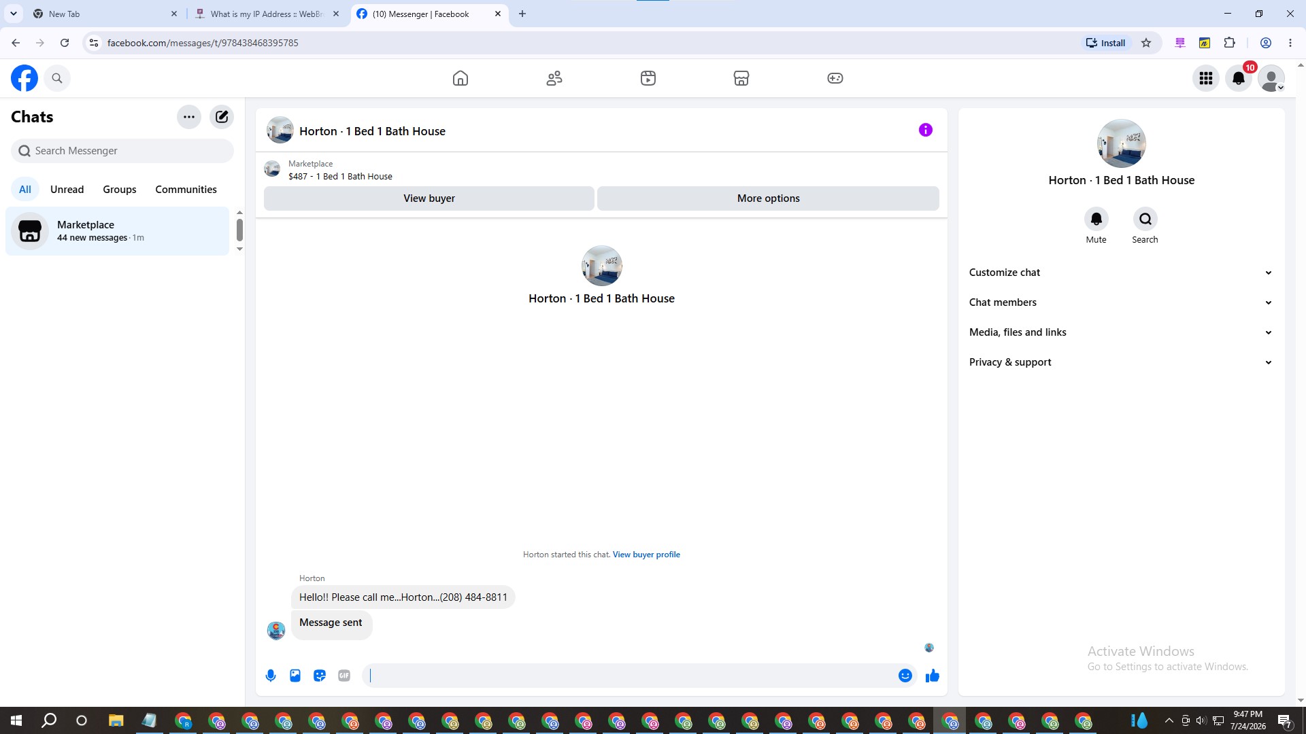The height and width of the screenshot is (734, 1306).
Task: Select the Hello!! Please call me message
Action: coord(403,597)
